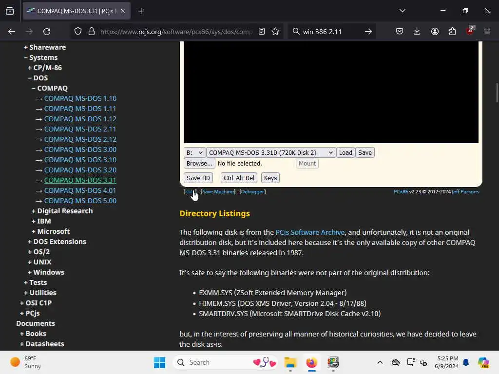Bookmark this page with the star icon
Screen dimensions: 499x374
click(276, 32)
